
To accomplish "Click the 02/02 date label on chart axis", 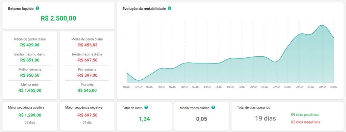I will [x=138, y=87].
